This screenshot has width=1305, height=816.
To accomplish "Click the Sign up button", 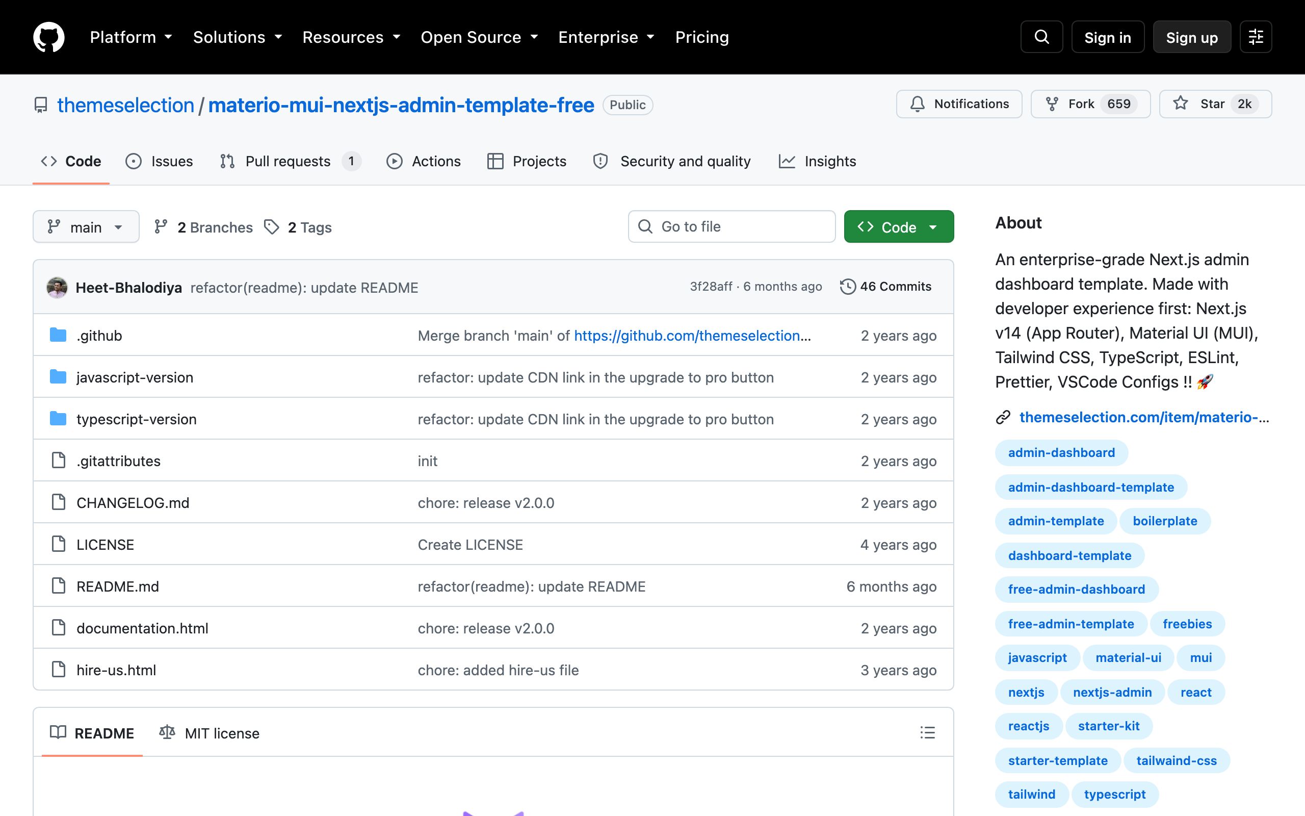I will point(1192,37).
